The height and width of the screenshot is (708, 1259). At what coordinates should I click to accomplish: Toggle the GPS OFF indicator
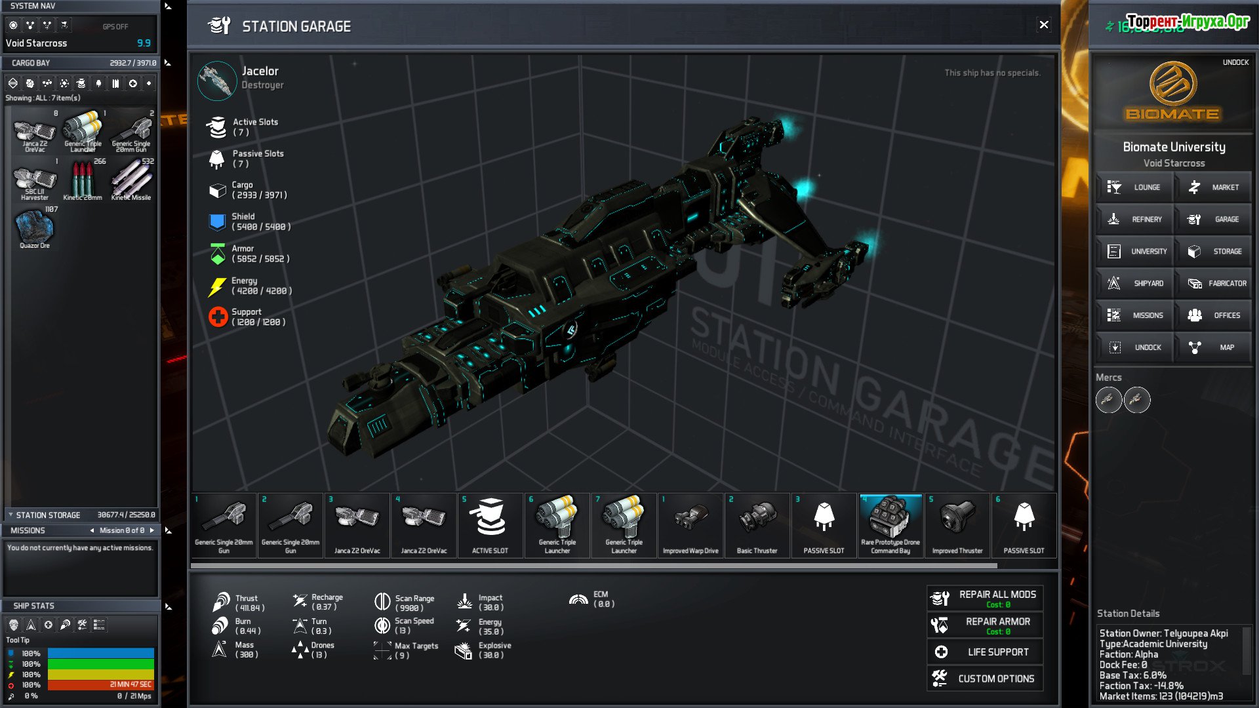tap(115, 27)
